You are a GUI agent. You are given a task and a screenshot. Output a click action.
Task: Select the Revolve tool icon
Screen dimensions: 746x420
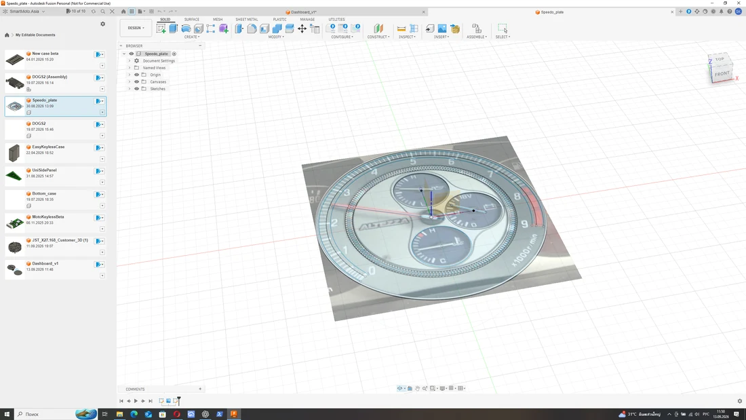[x=186, y=28]
